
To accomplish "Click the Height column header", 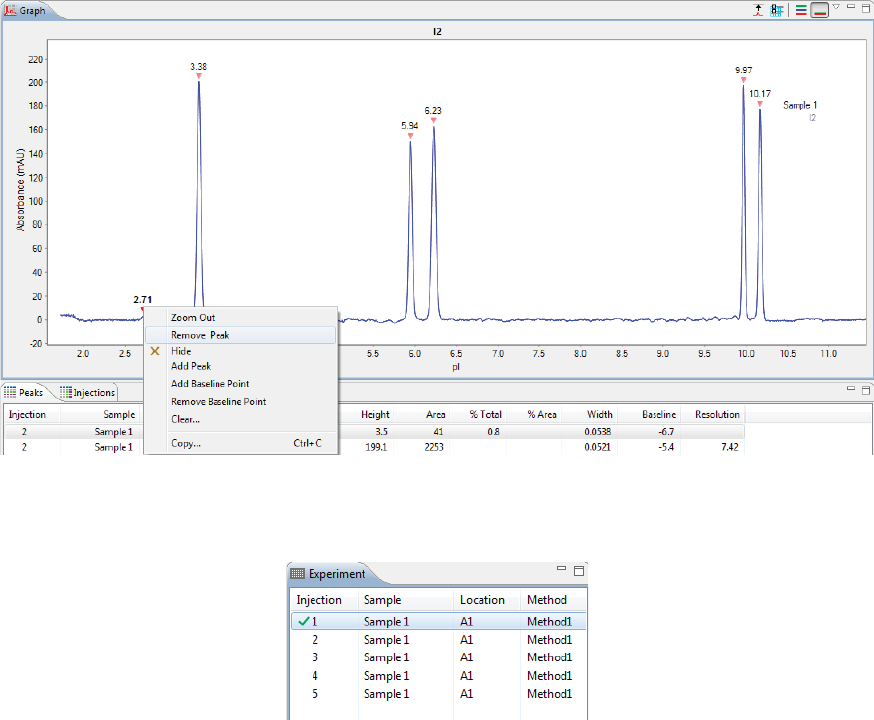I will [x=375, y=414].
